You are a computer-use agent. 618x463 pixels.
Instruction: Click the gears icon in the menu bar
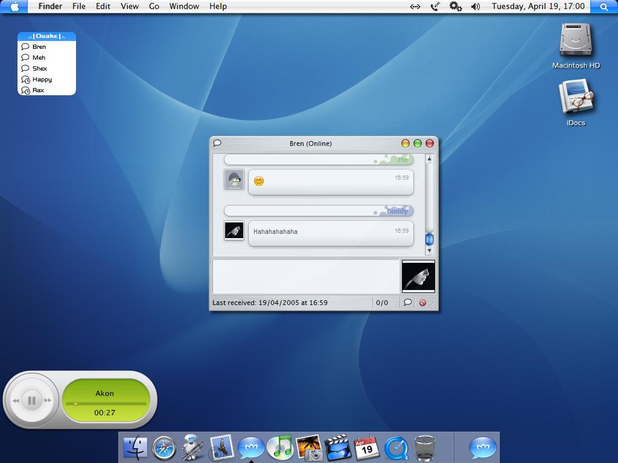456,6
